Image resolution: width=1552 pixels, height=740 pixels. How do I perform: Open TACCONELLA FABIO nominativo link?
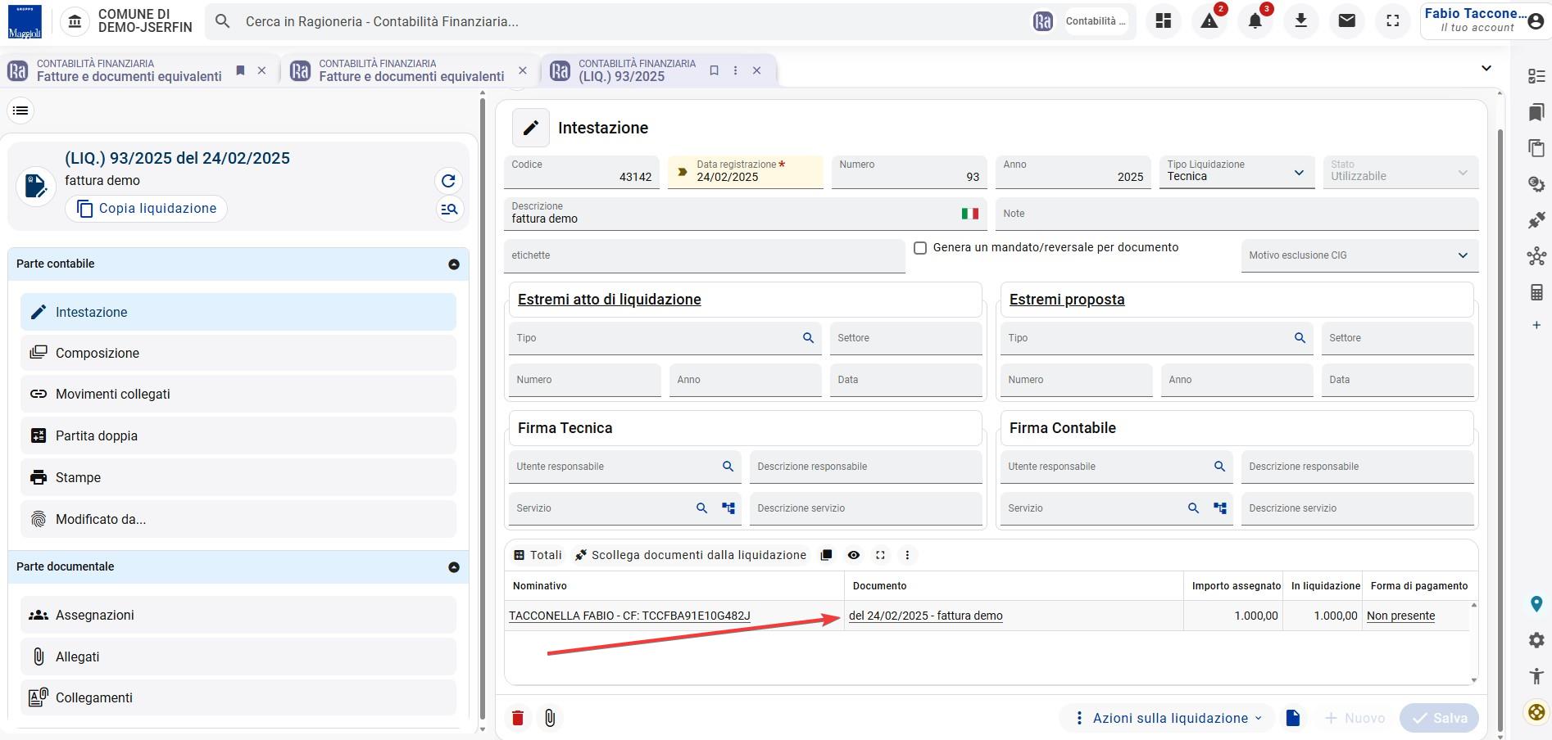pyautogui.click(x=629, y=616)
